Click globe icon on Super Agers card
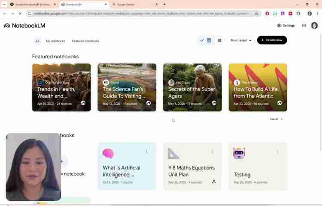 click(x=214, y=103)
